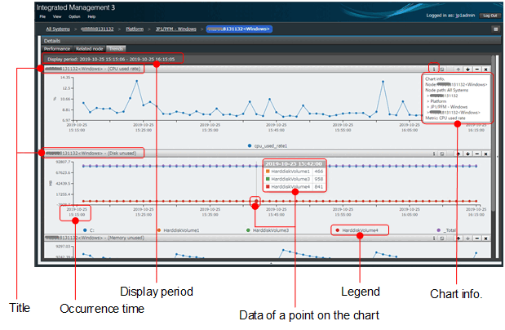Viewport: 505px width, 330px height.
Task: Move Disk unused chart down
Action: 467,154
